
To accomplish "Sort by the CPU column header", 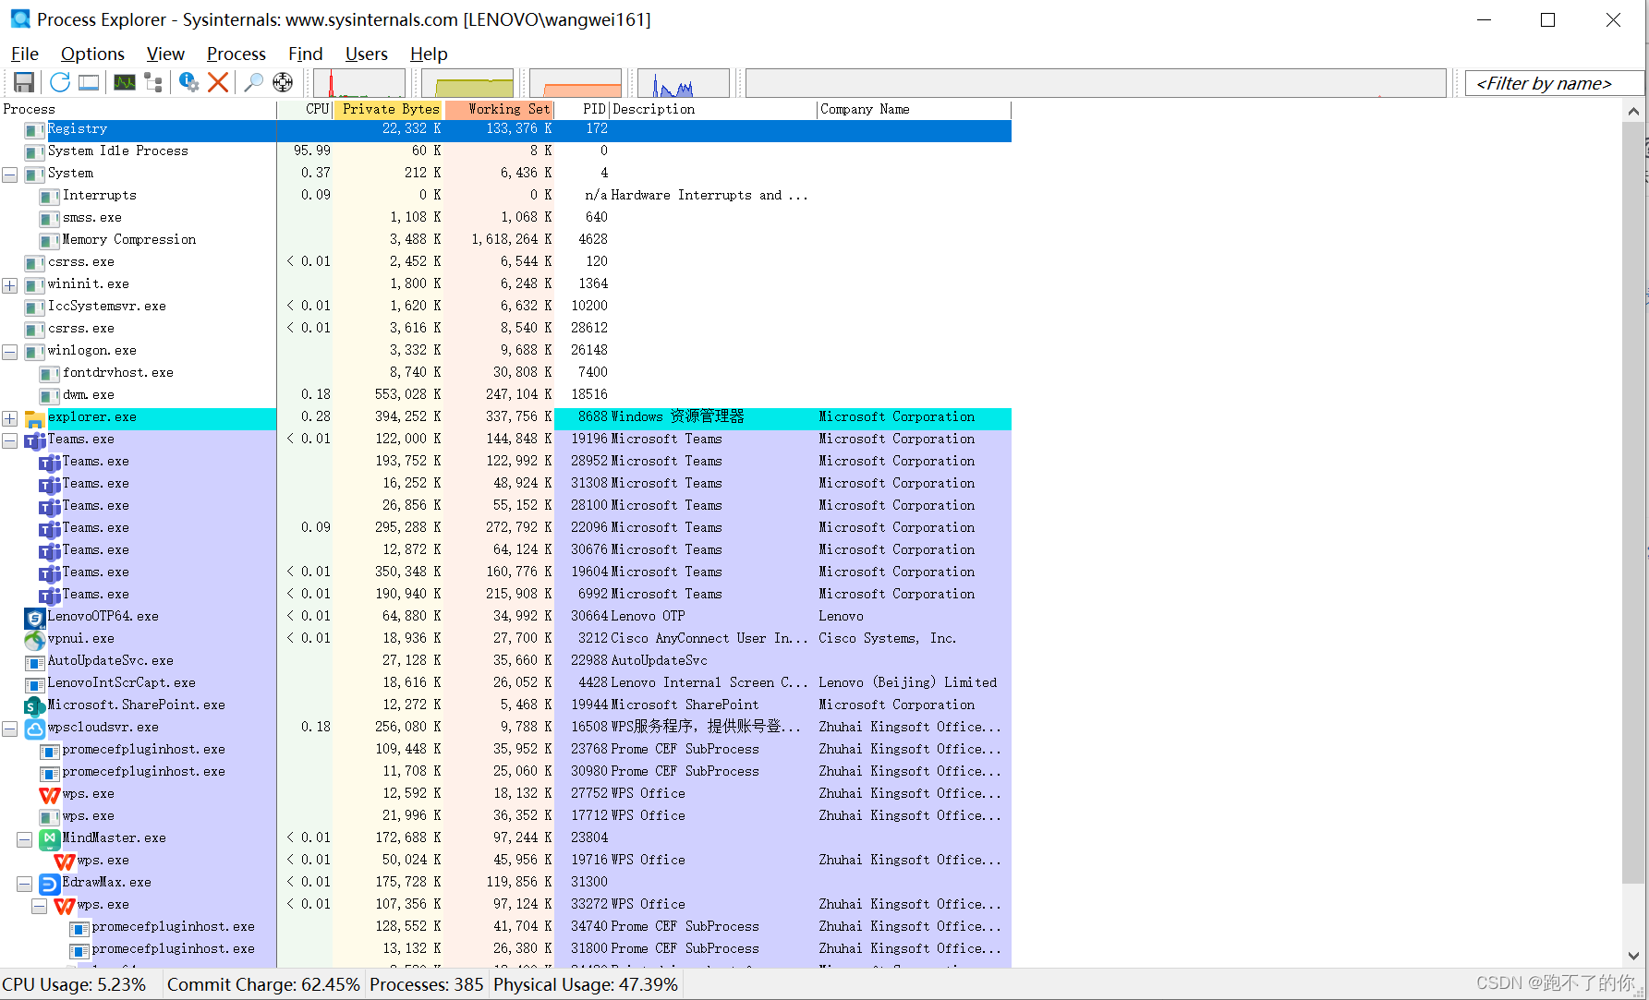I will pos(305,109).
